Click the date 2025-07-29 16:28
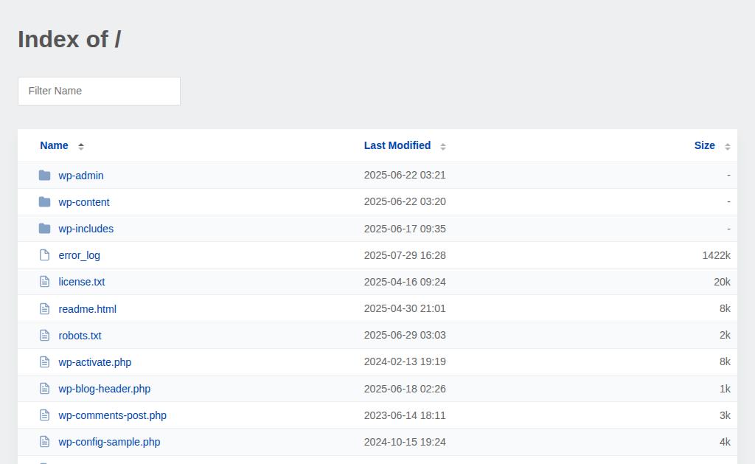This screenshot has height=464, width=755. click(x=405, y=255)
